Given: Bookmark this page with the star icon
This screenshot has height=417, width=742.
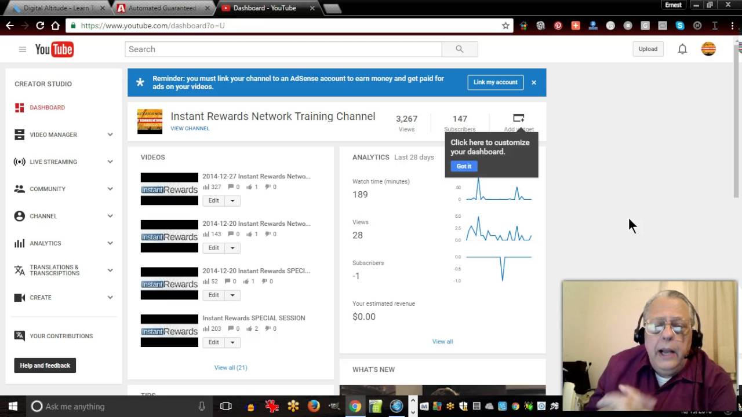Looking at the screenshot, I should click(x=505, y=25).
